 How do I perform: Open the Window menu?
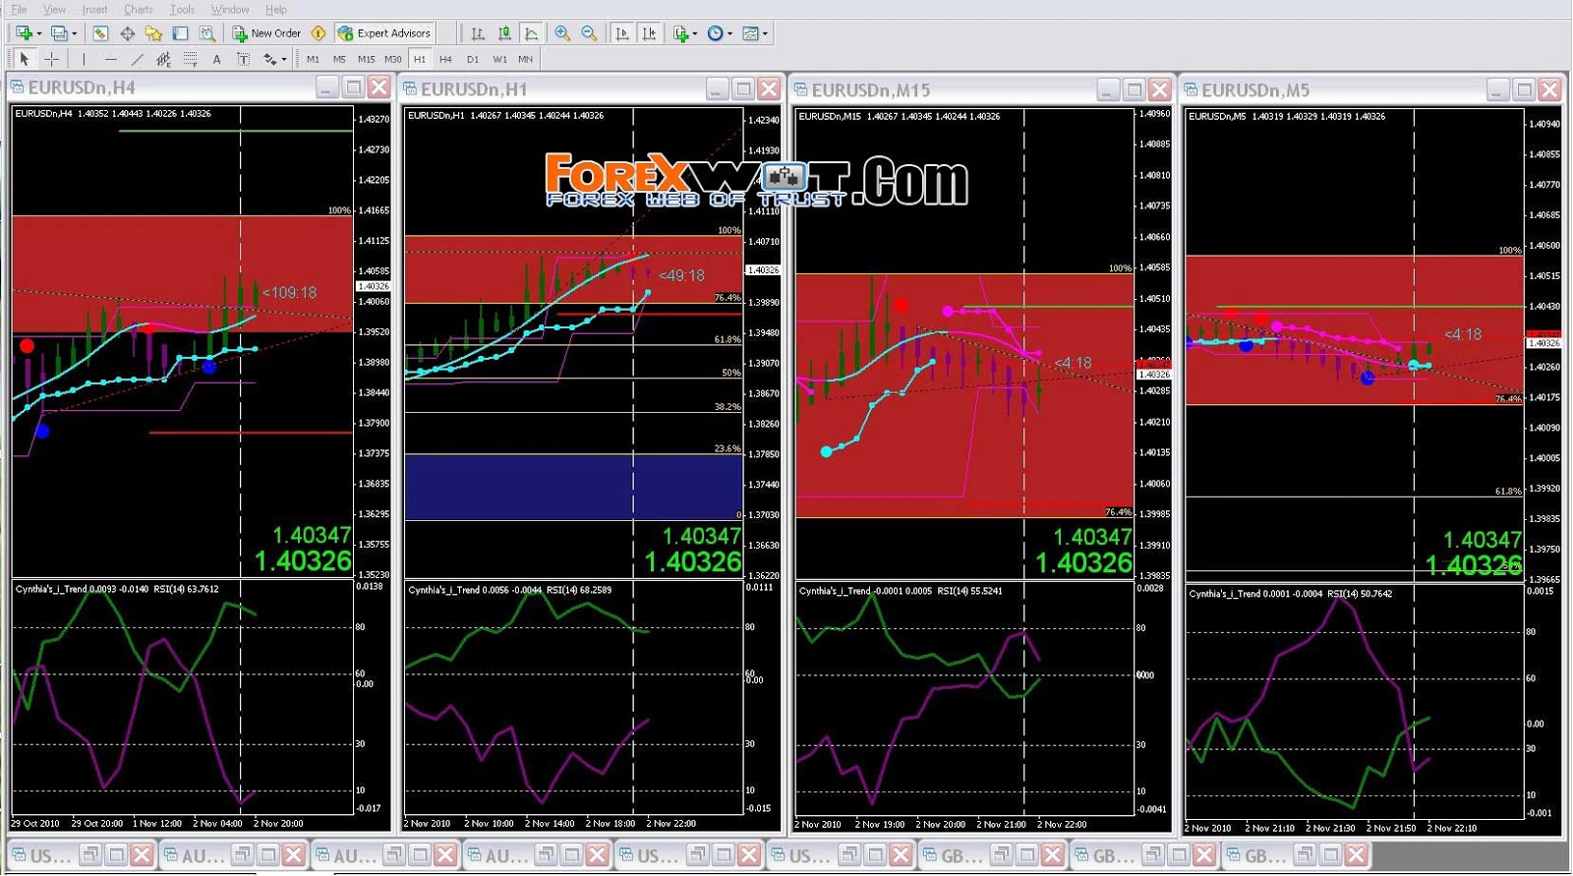tap(230, 10)
